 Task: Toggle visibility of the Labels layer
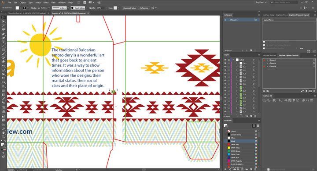(225, 60)
